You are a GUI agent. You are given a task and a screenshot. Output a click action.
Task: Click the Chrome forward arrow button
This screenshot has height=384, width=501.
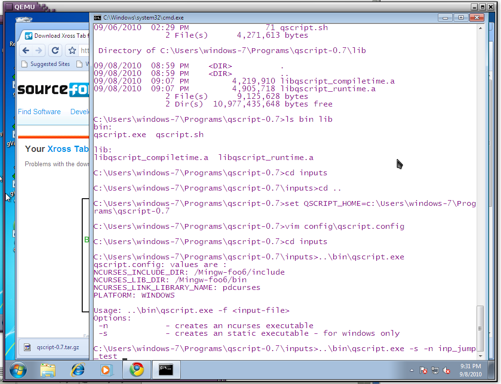(x=39, y=51)
